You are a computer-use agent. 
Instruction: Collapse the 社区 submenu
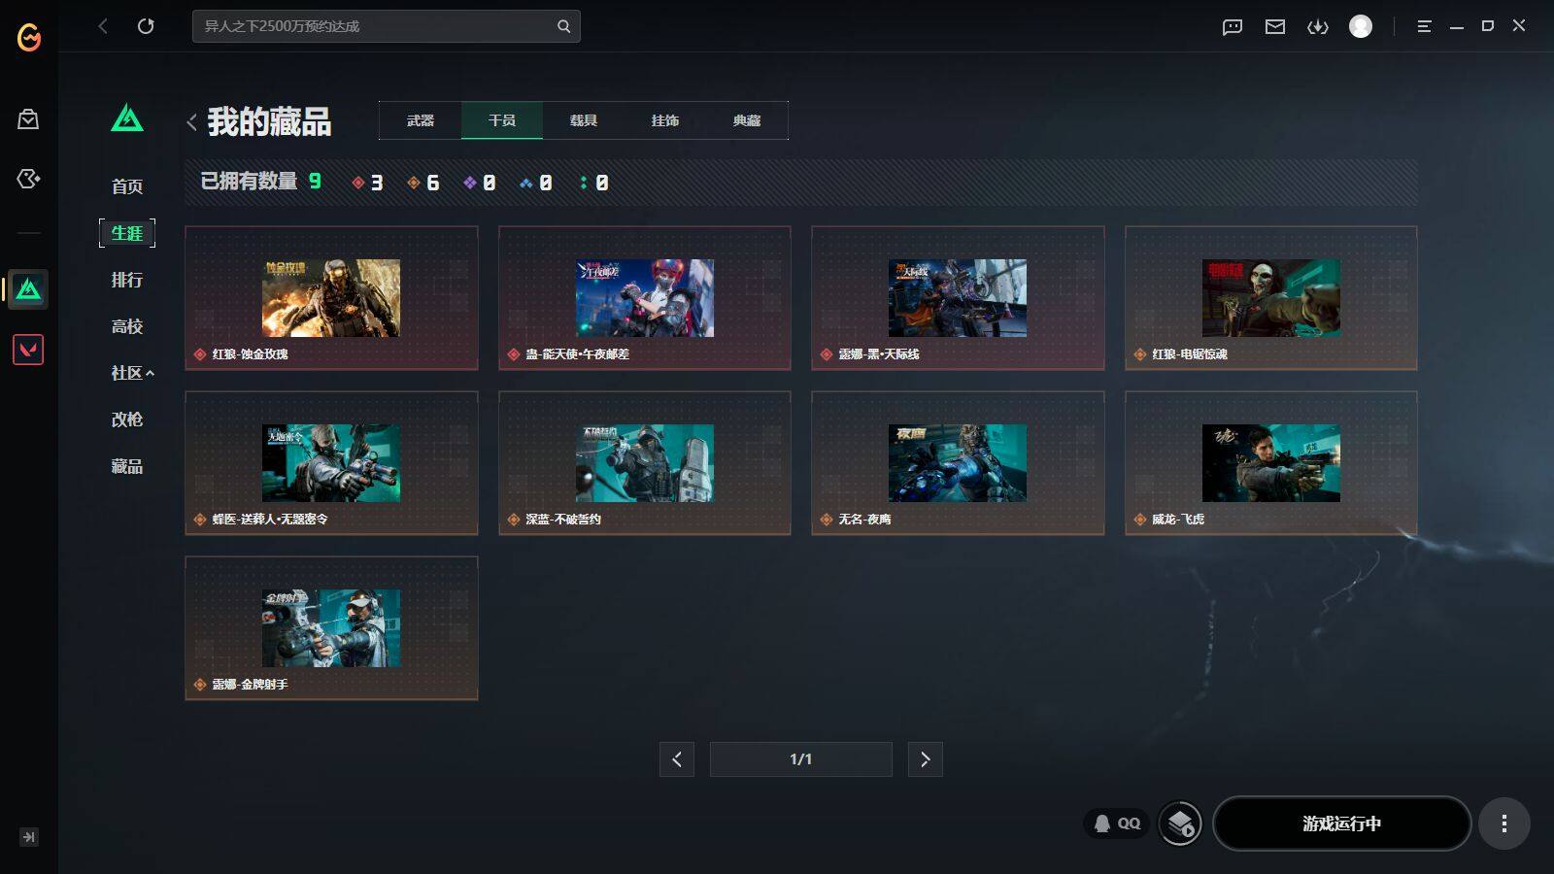[132, 373]
